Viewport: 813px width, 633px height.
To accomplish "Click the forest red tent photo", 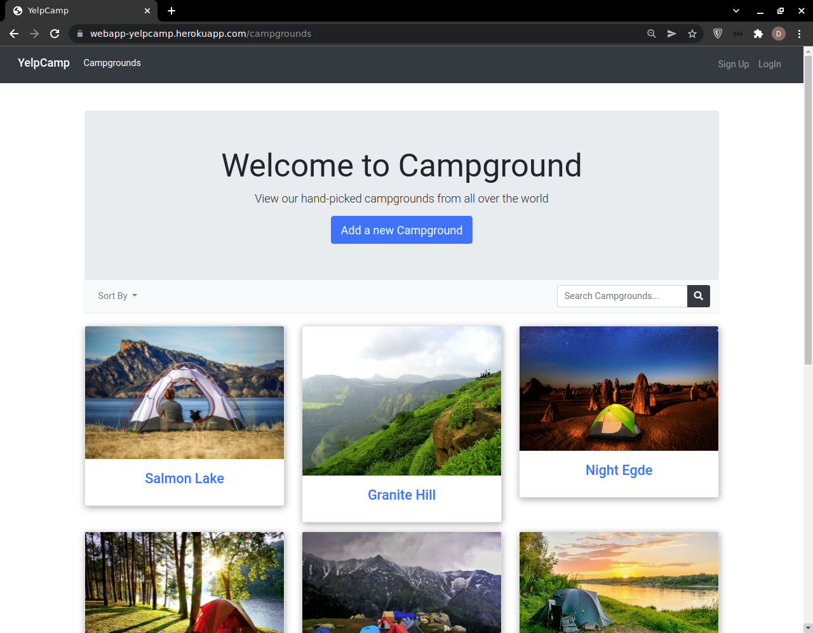I will click(x=184, y=582).
